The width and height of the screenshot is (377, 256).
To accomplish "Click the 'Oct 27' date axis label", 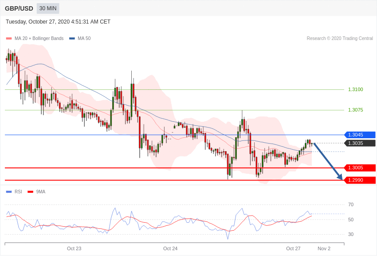I will click(x=293, y=248).
